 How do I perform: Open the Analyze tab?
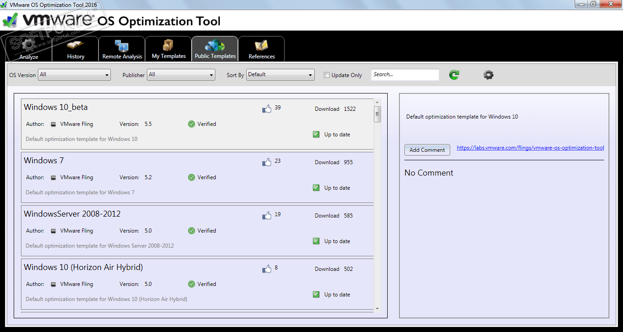[x=29, y=49]
